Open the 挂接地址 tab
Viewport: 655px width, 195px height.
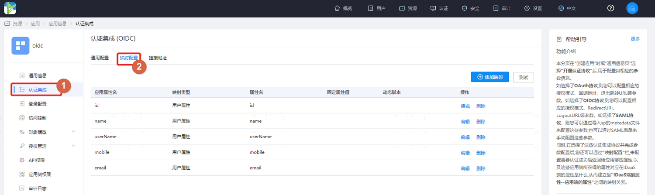158,58
